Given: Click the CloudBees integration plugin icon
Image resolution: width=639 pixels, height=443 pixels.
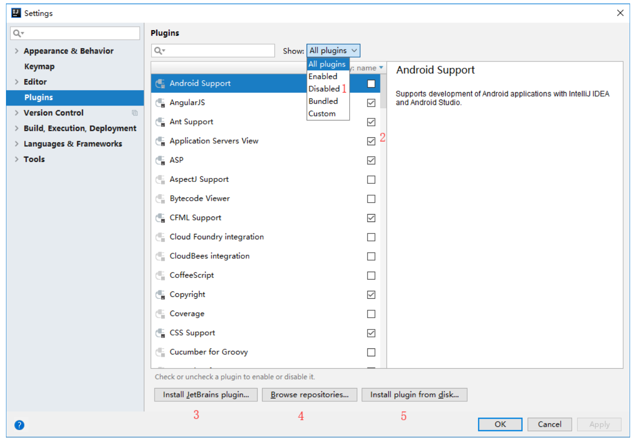Looking at the screenshot, I should [160, 256].
